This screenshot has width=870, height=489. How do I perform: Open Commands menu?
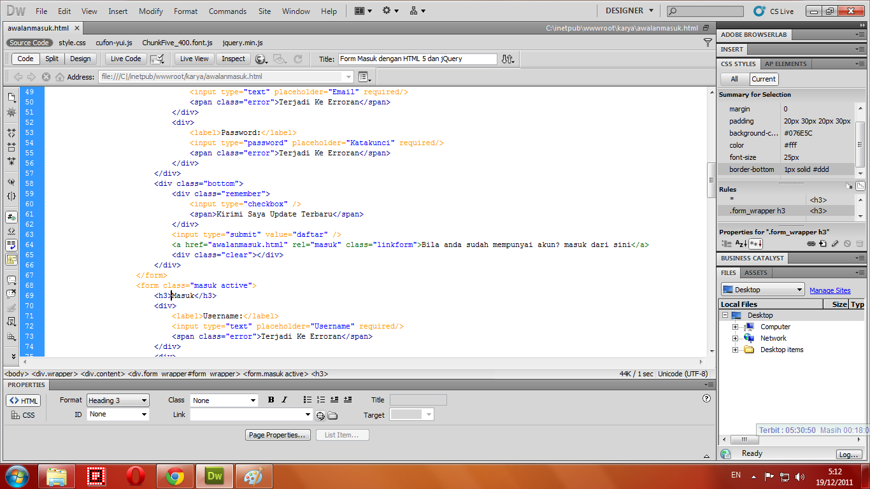227,11
